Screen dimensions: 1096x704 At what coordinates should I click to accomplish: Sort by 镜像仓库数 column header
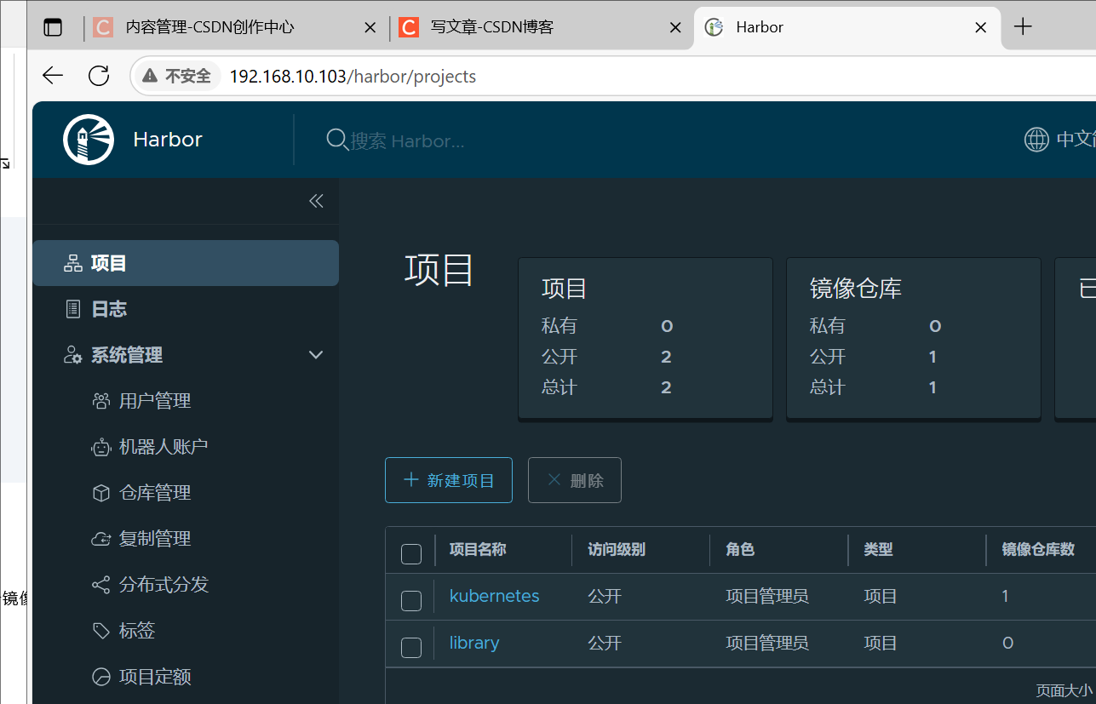[1038, 550]
